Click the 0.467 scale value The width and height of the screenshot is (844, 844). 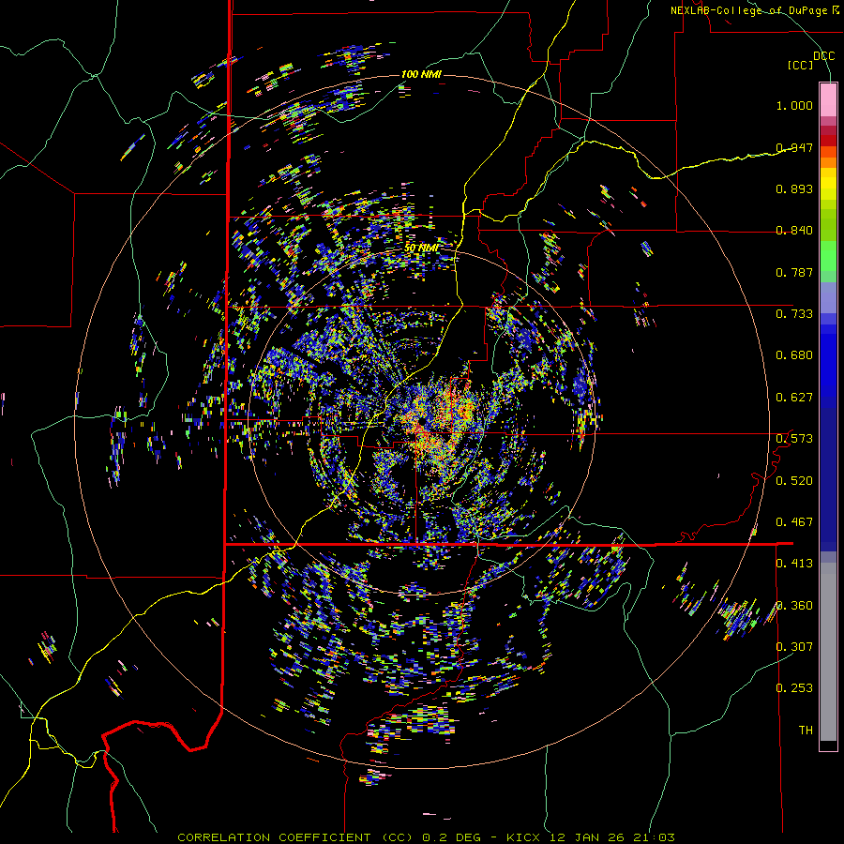tap(794, 522)
